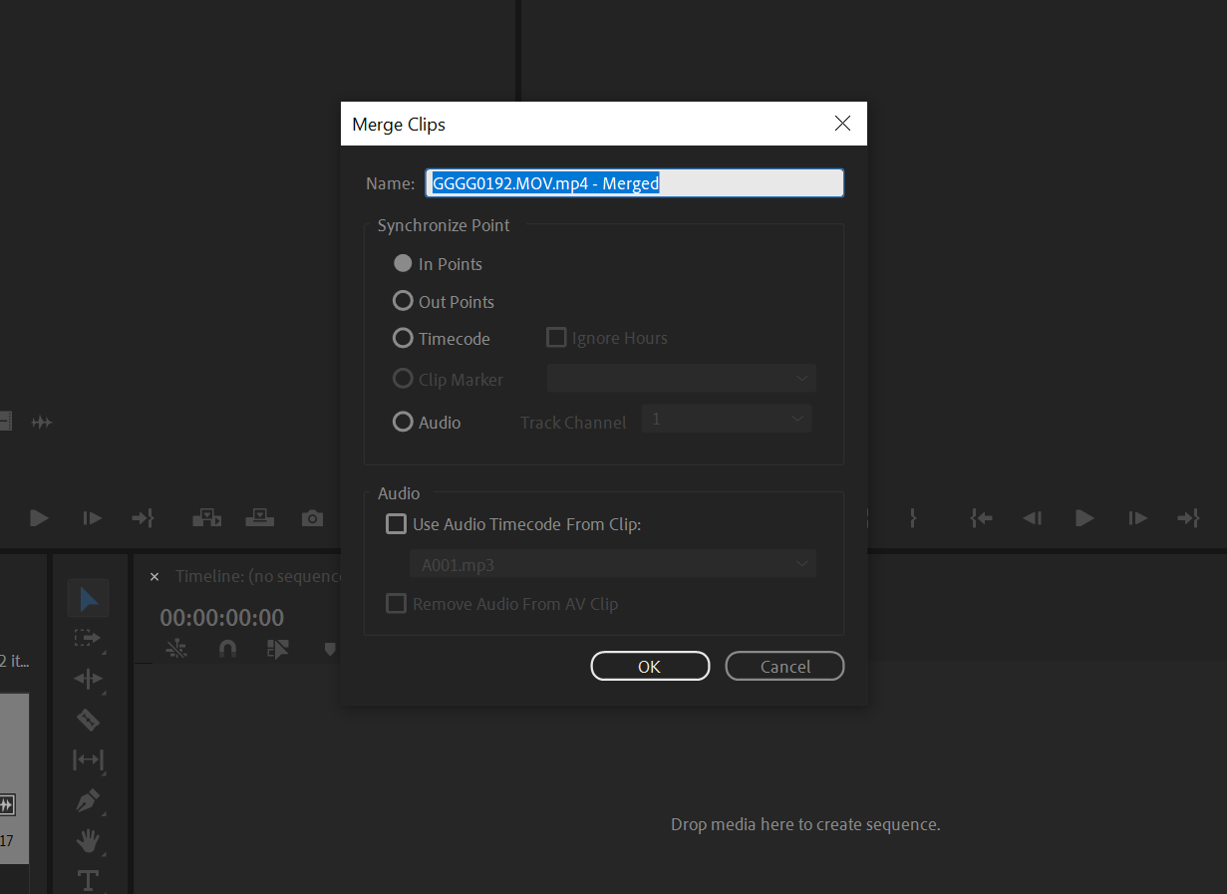Confirm Merge Clips with OK

[x=650, y=667]
